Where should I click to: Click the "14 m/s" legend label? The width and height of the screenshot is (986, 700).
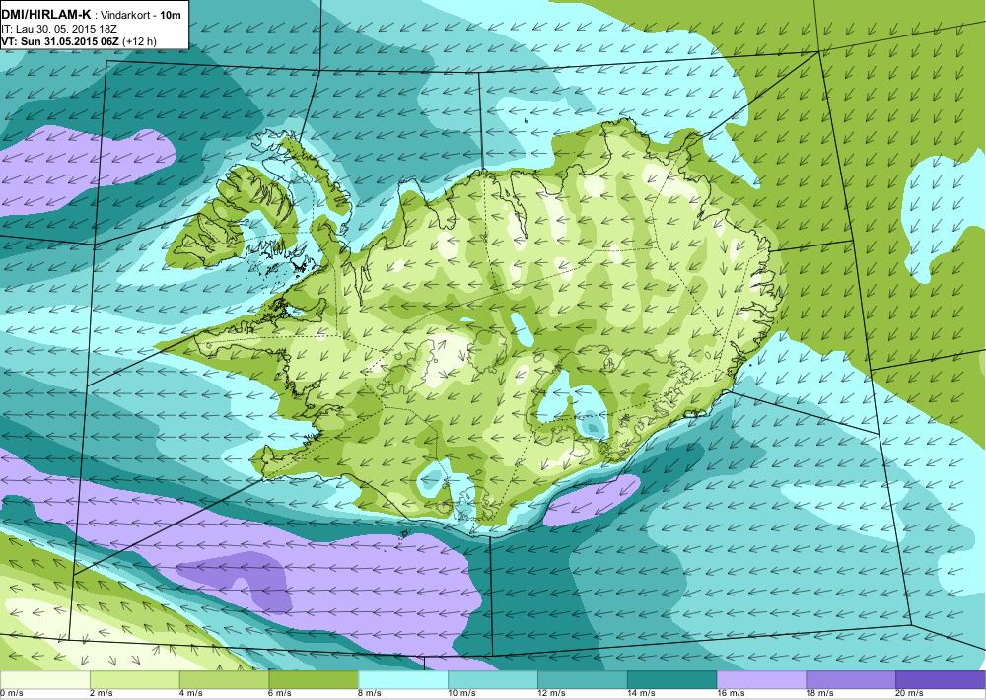pos(642,693)
